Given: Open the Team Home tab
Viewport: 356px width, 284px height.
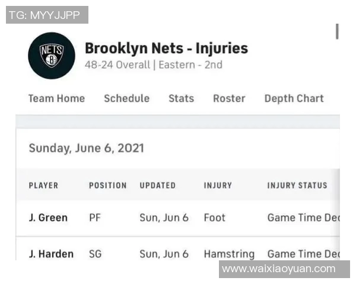Looking at the screenshot, I should coord(56,98).
